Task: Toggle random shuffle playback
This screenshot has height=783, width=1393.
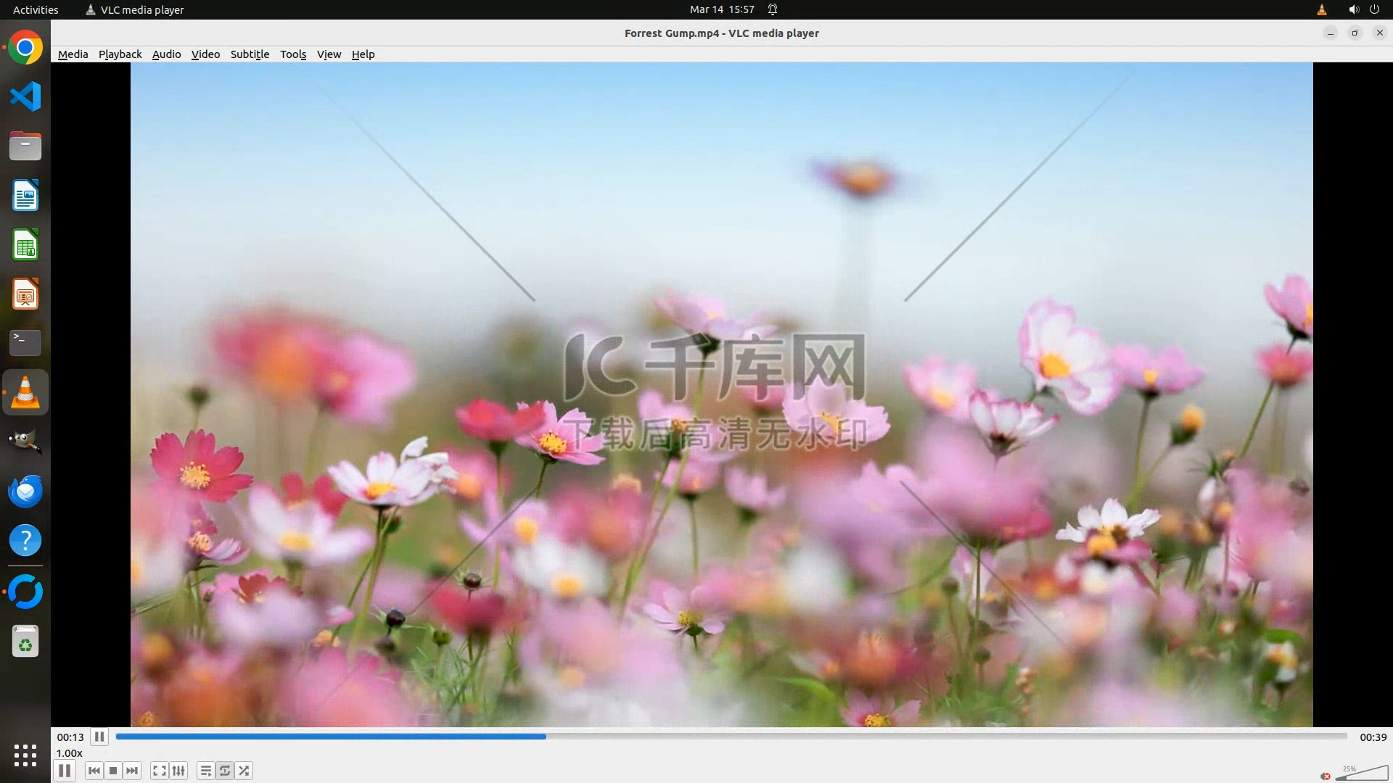Action: click(245, 771)
